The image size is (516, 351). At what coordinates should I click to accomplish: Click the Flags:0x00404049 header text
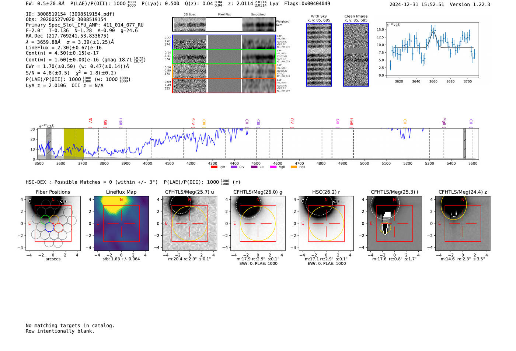[x=307, y=3]
